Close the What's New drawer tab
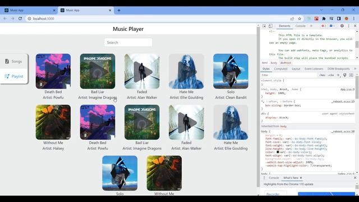This screenshot has width=359, height=202. pos(301,178)
